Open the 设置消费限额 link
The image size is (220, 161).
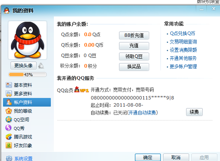(183, 50)
